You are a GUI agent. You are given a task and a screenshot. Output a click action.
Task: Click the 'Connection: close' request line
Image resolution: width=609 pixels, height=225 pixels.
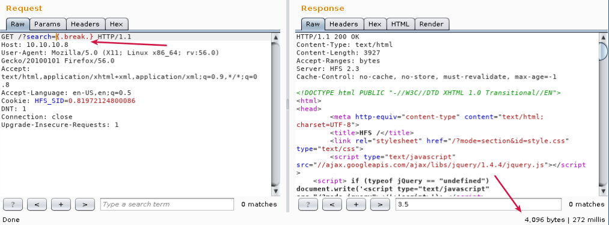[x=37, y=117]
